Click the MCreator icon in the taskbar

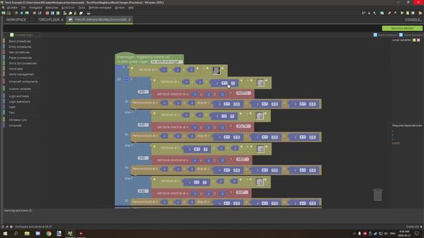[70, 233]
